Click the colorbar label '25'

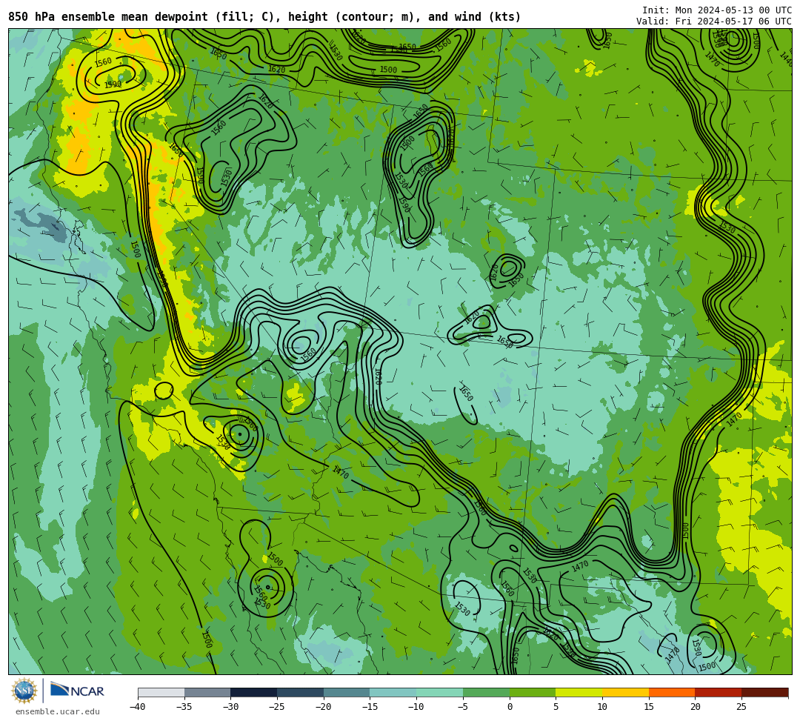click(741, 707)
